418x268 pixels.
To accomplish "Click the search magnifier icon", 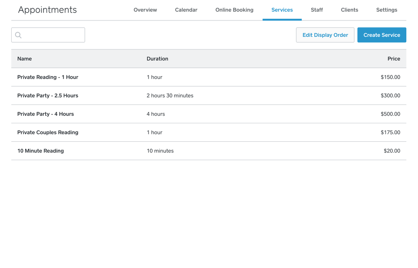I will [18, 35].
